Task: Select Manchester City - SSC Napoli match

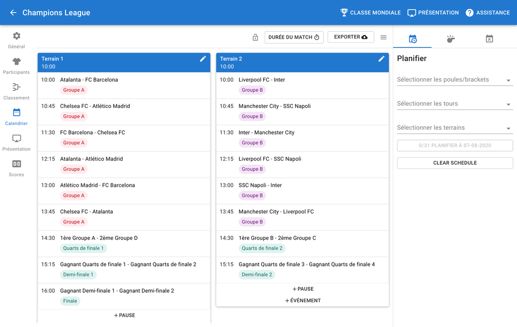Action: 302,112
